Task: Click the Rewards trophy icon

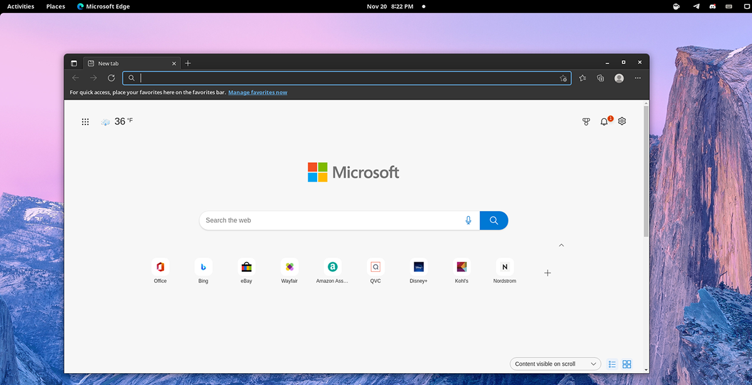Action: coord(586,121)
